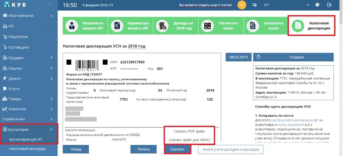Open the chat messages icon
This screenshot has width=344, height=156.
(255, 5)
